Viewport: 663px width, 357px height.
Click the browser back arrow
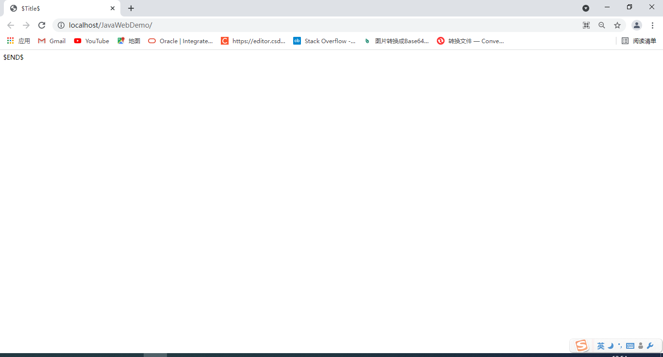pos(11,25)
